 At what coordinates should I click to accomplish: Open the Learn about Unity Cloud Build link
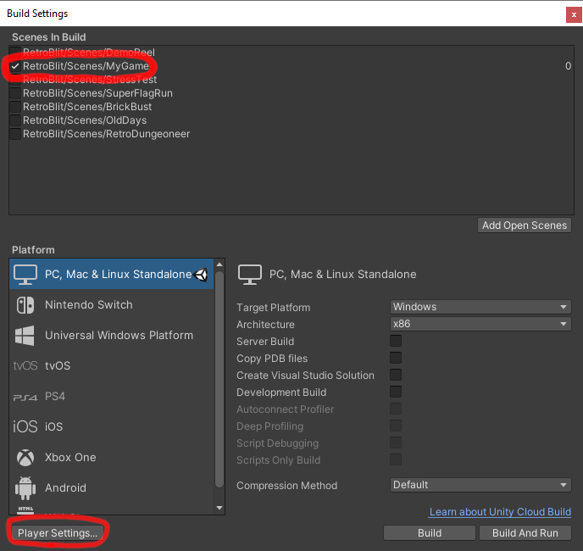click(x=500, y=512)
